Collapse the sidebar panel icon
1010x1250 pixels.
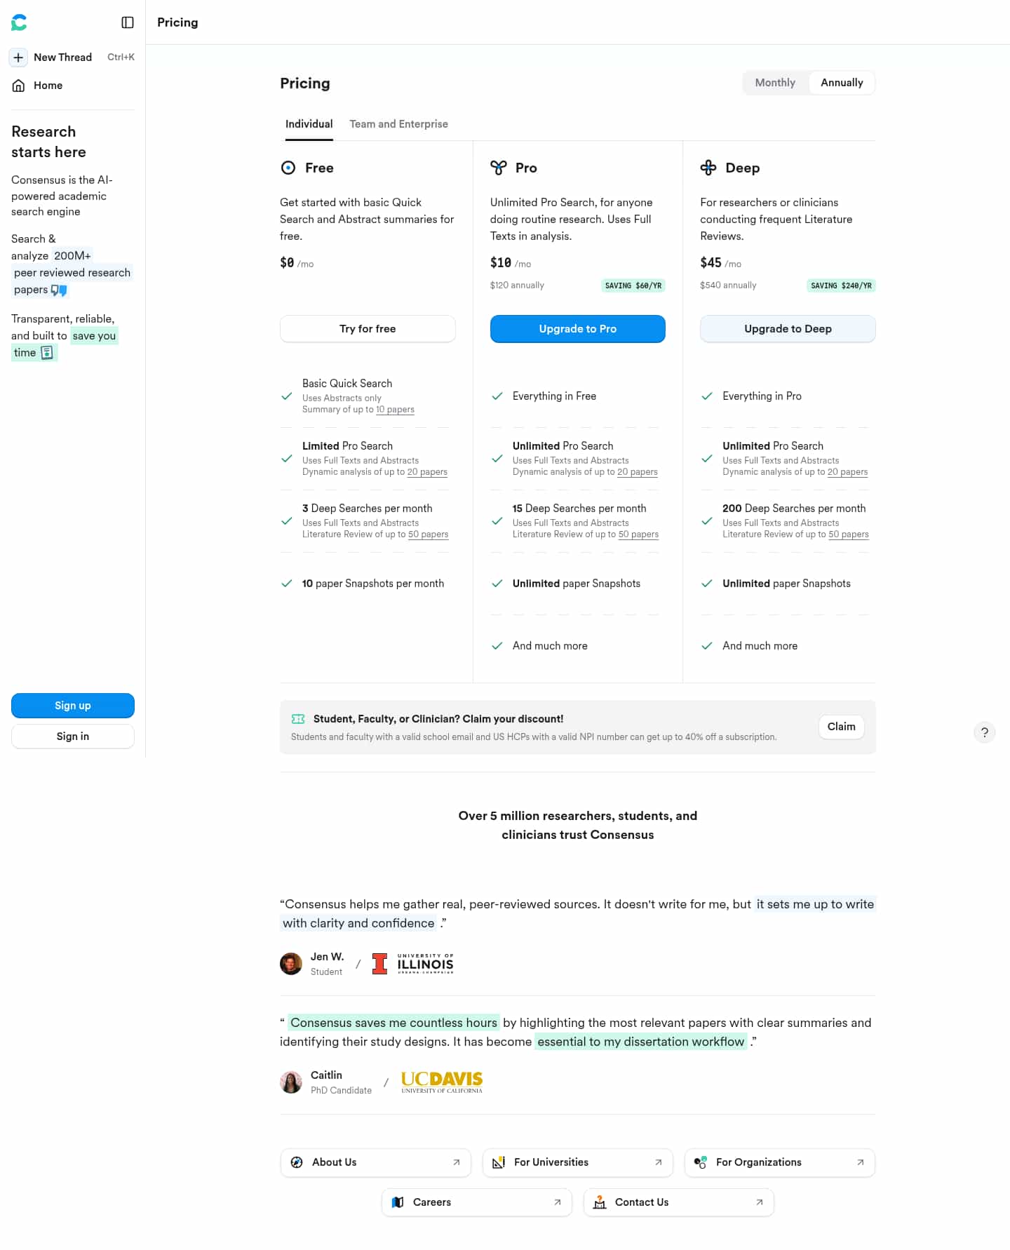pos(128,22)
